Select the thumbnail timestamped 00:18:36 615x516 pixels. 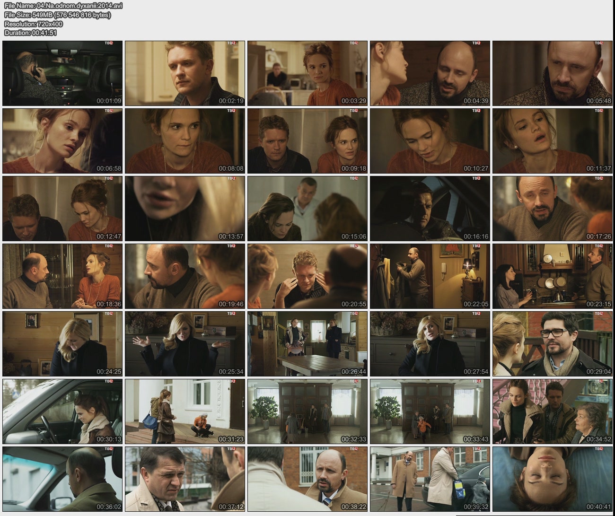[62, 276]
